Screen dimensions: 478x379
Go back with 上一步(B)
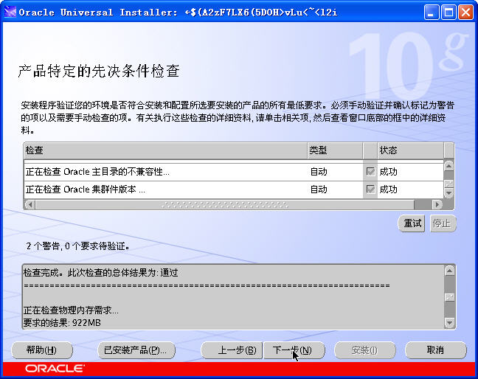(232, 350)
